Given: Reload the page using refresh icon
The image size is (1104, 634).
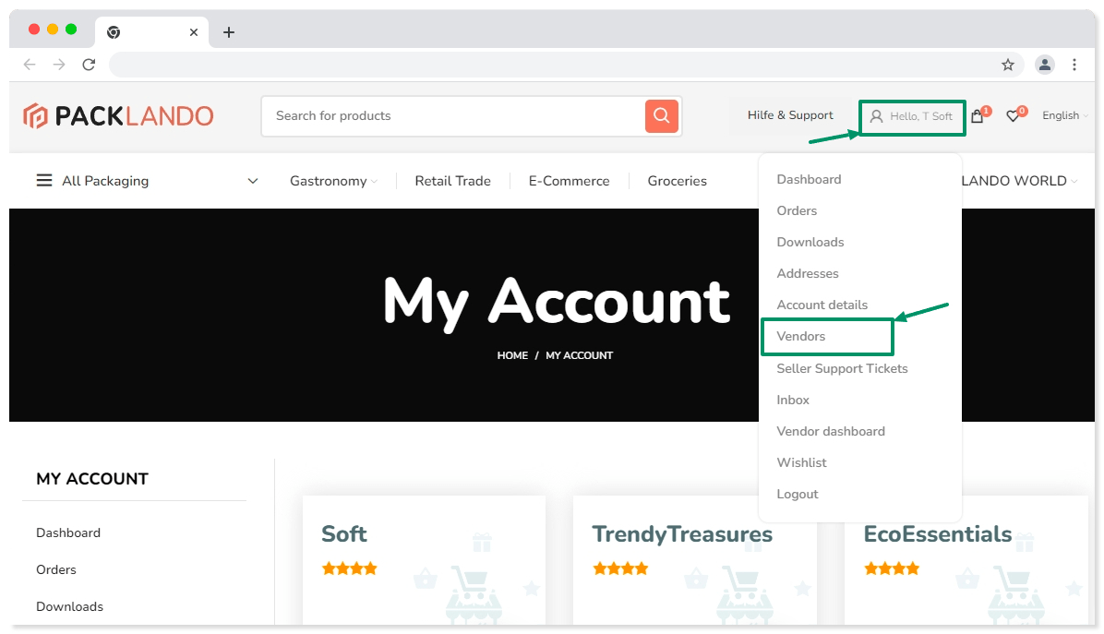Looking at the screenshot, I should [x=89, y=65].
